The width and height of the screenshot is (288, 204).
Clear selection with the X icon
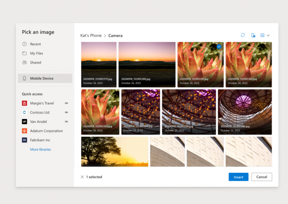click(82, 177)
